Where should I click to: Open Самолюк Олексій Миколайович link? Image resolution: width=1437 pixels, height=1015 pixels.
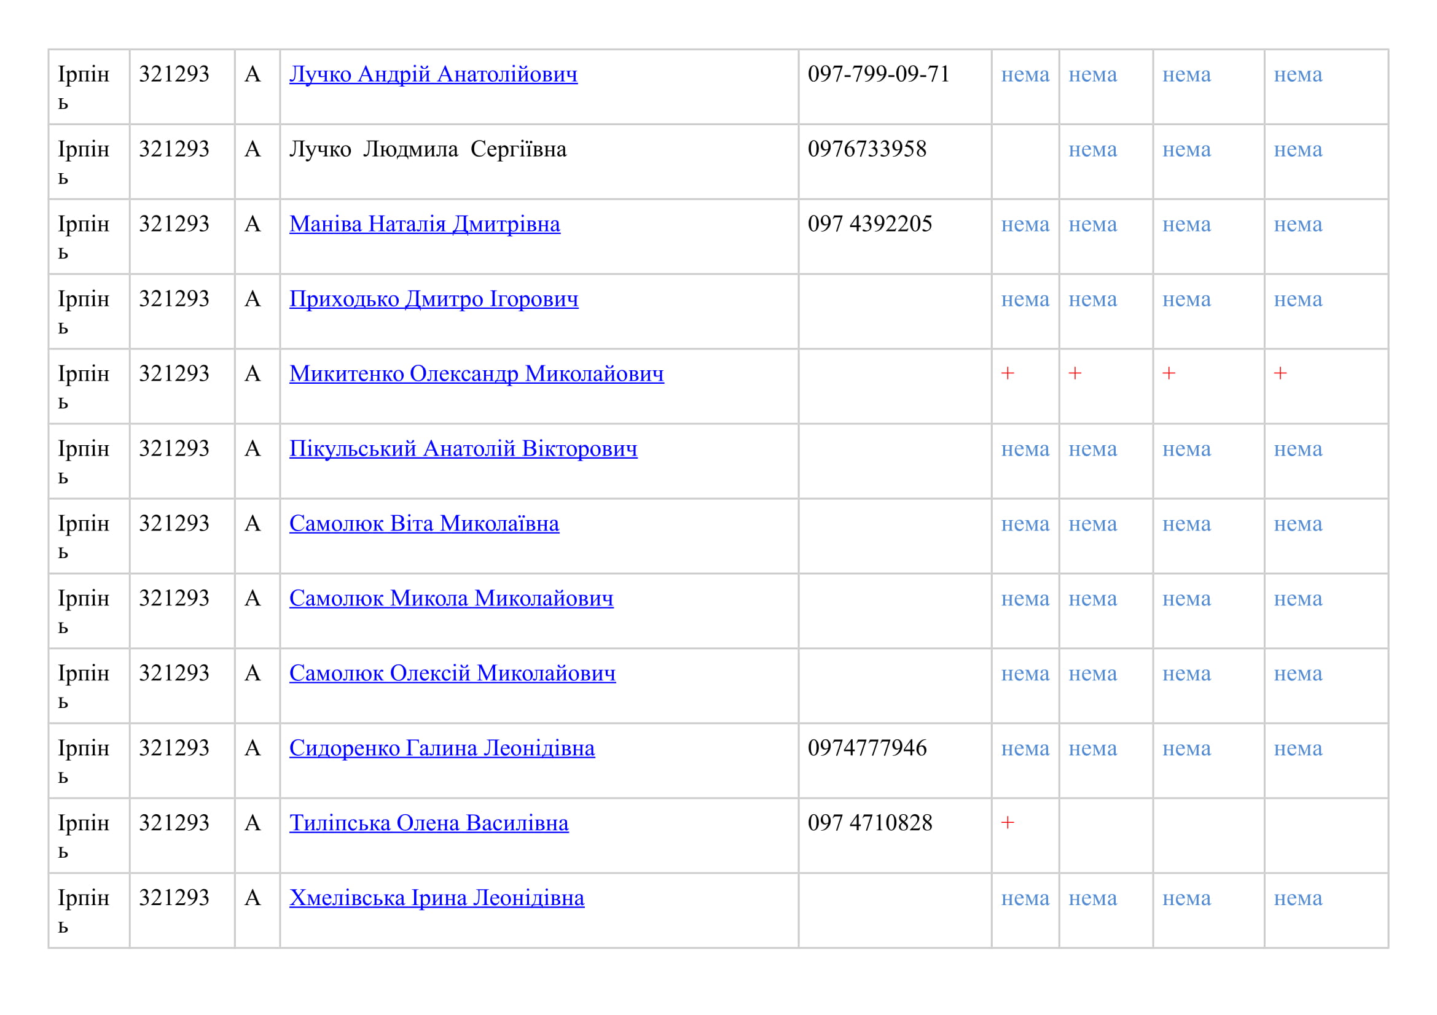pyautogui.click(x=452, y=674)
